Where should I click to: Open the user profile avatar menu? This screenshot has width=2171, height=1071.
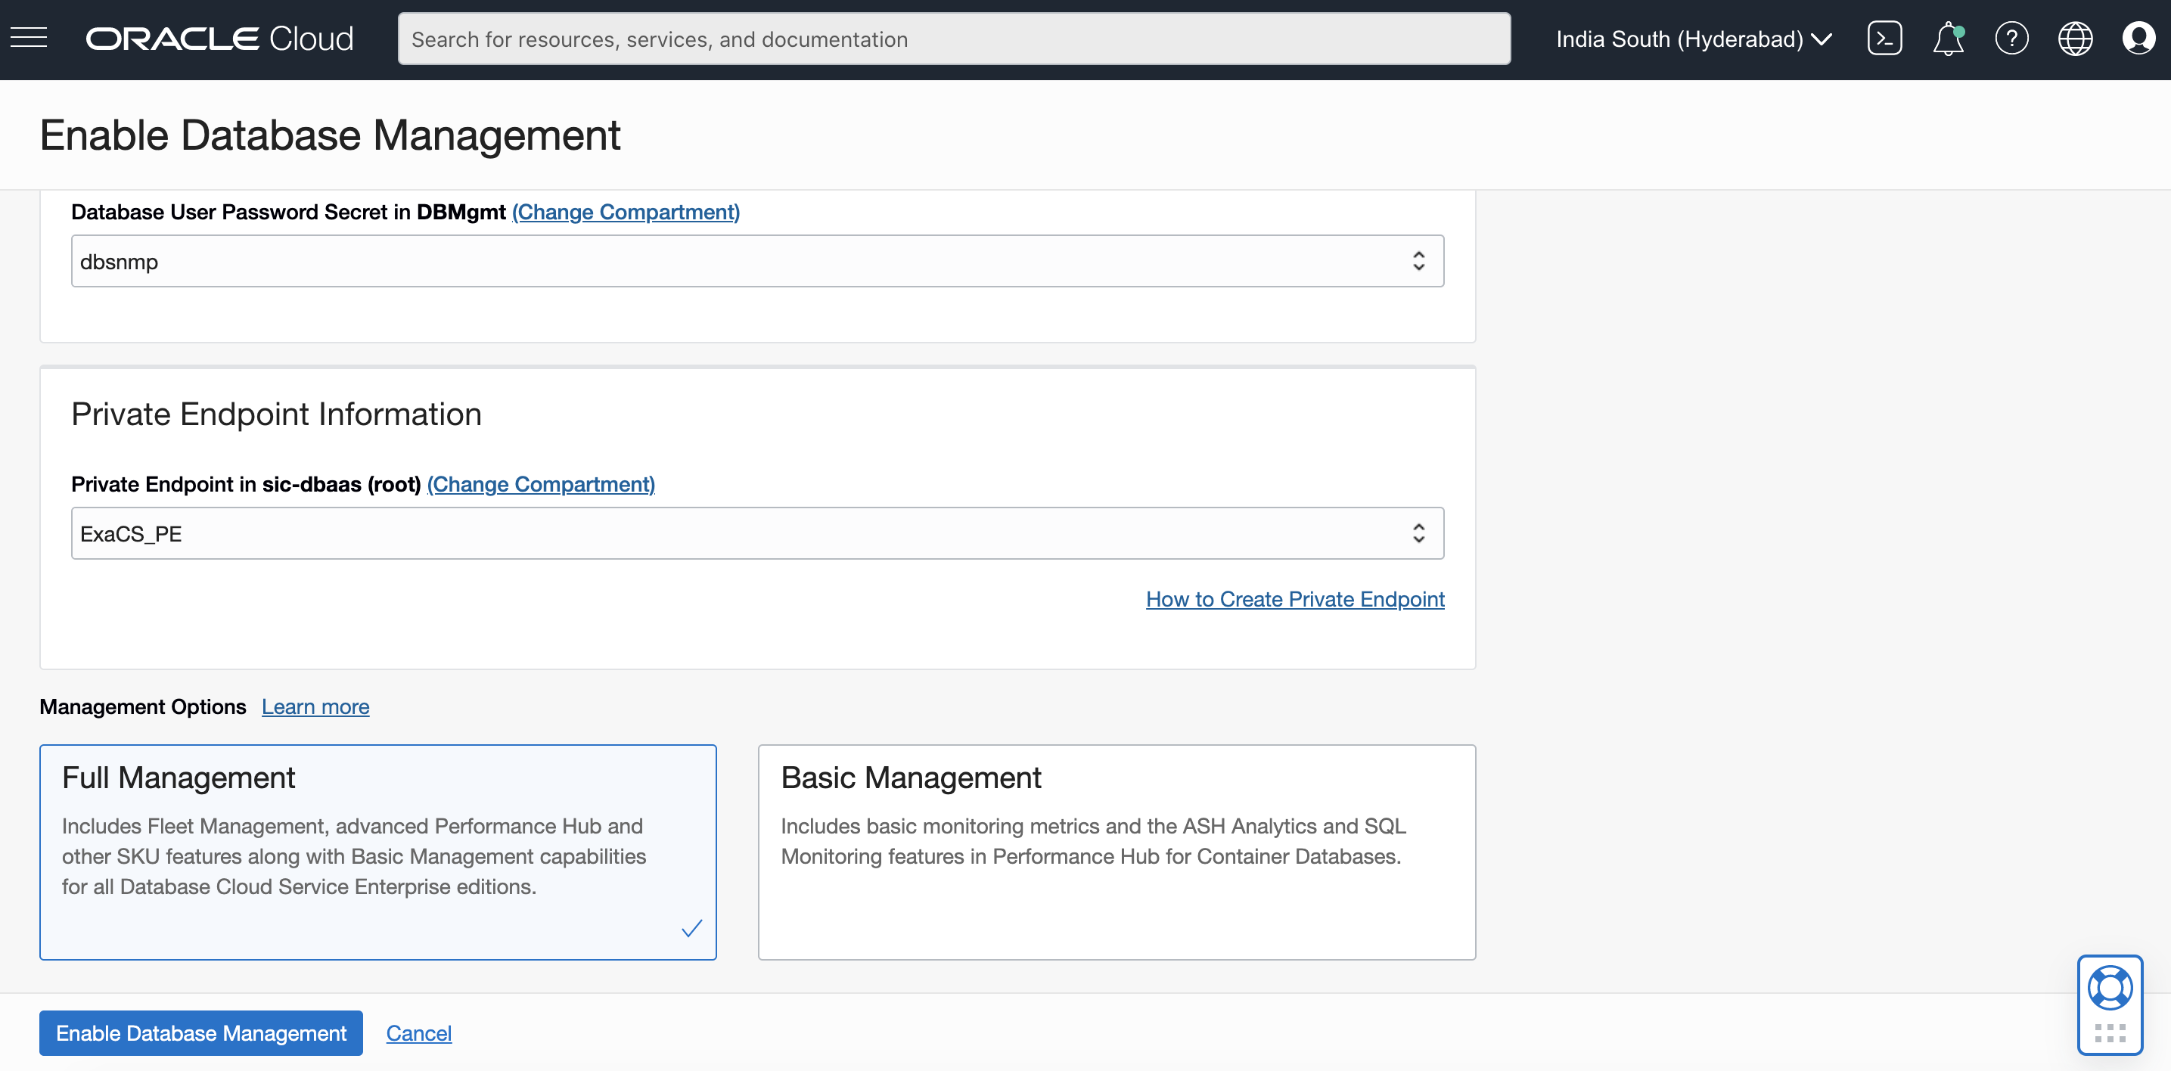click(x=2138, y=39)
